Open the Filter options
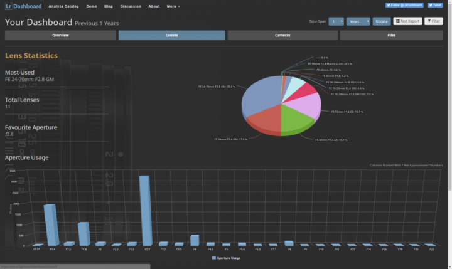Screen dimensions: 452x269 point(434,21)
